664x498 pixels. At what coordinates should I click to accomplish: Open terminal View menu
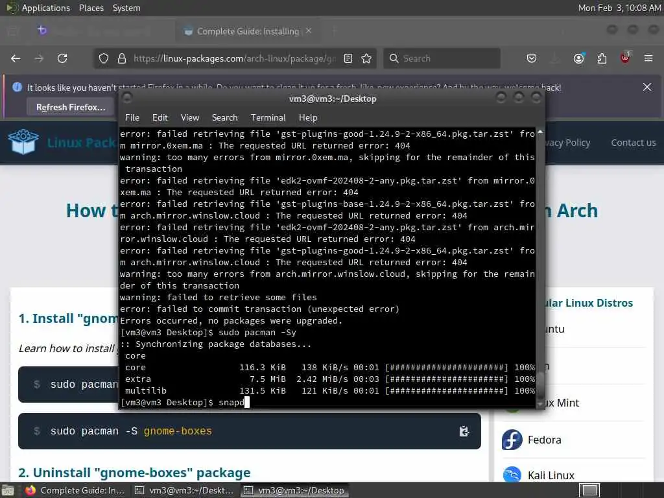point(190,118)
